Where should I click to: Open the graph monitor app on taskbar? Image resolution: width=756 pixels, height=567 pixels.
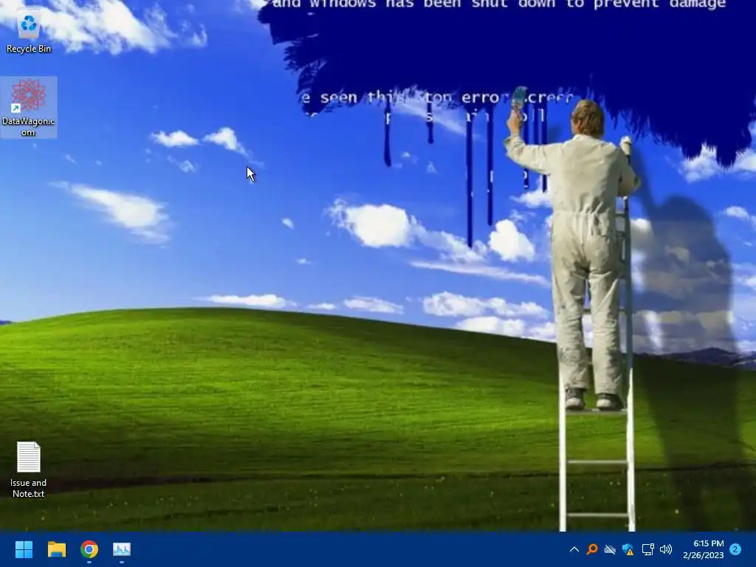tap(122, 549)
